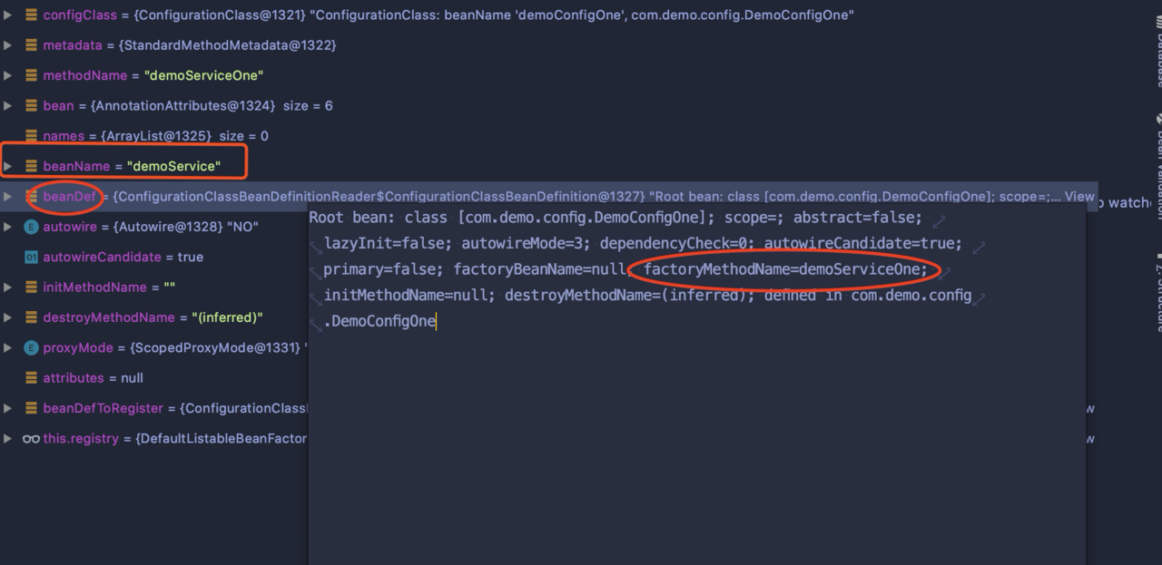Click the primitive icon beside autowireCandidate

31,257
